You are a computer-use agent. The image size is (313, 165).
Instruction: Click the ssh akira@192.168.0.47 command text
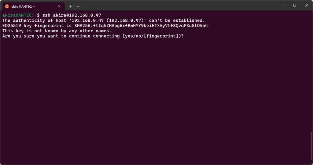pos(72,15)
